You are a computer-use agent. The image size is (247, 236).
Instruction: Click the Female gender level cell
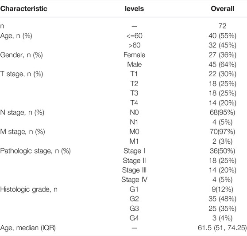[x=135, y=55]
